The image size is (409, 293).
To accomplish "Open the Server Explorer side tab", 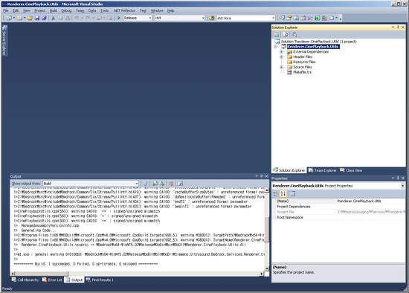I will coord(4,40).
